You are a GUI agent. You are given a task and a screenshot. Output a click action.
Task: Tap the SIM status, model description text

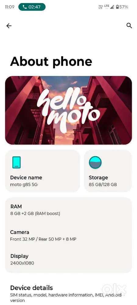(x=66, y=298)
